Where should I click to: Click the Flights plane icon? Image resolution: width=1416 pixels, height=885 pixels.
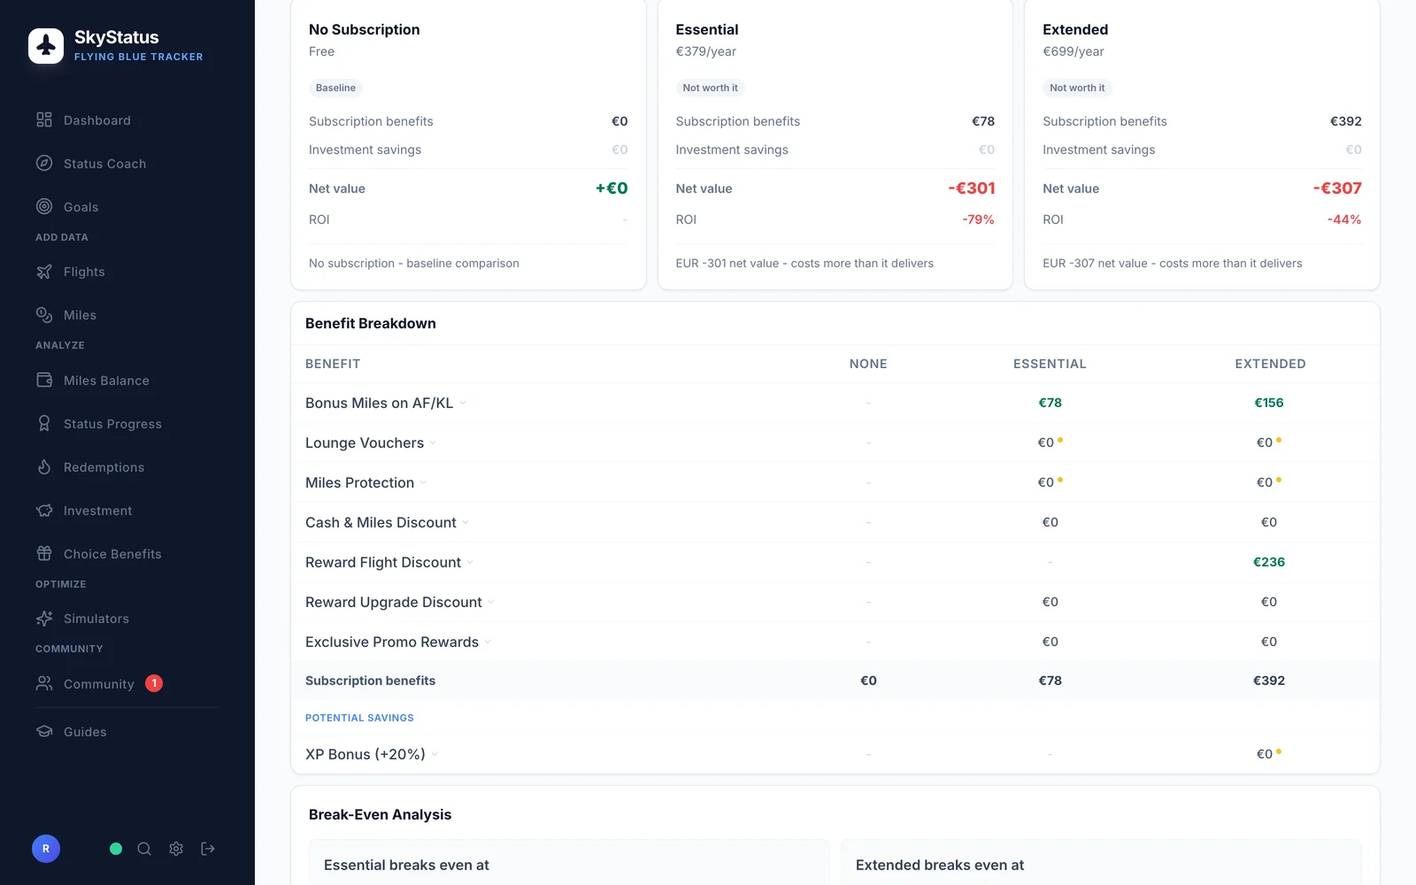point(44,272)
